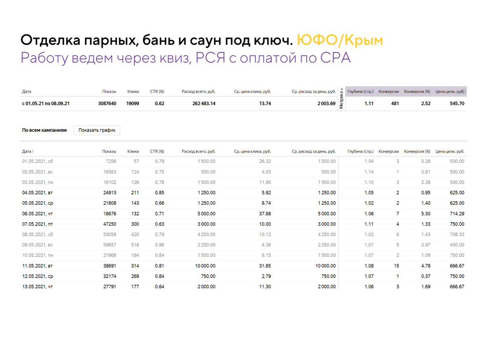Click clicks value "314" for 11.05.2021

[x=135, y=266]
